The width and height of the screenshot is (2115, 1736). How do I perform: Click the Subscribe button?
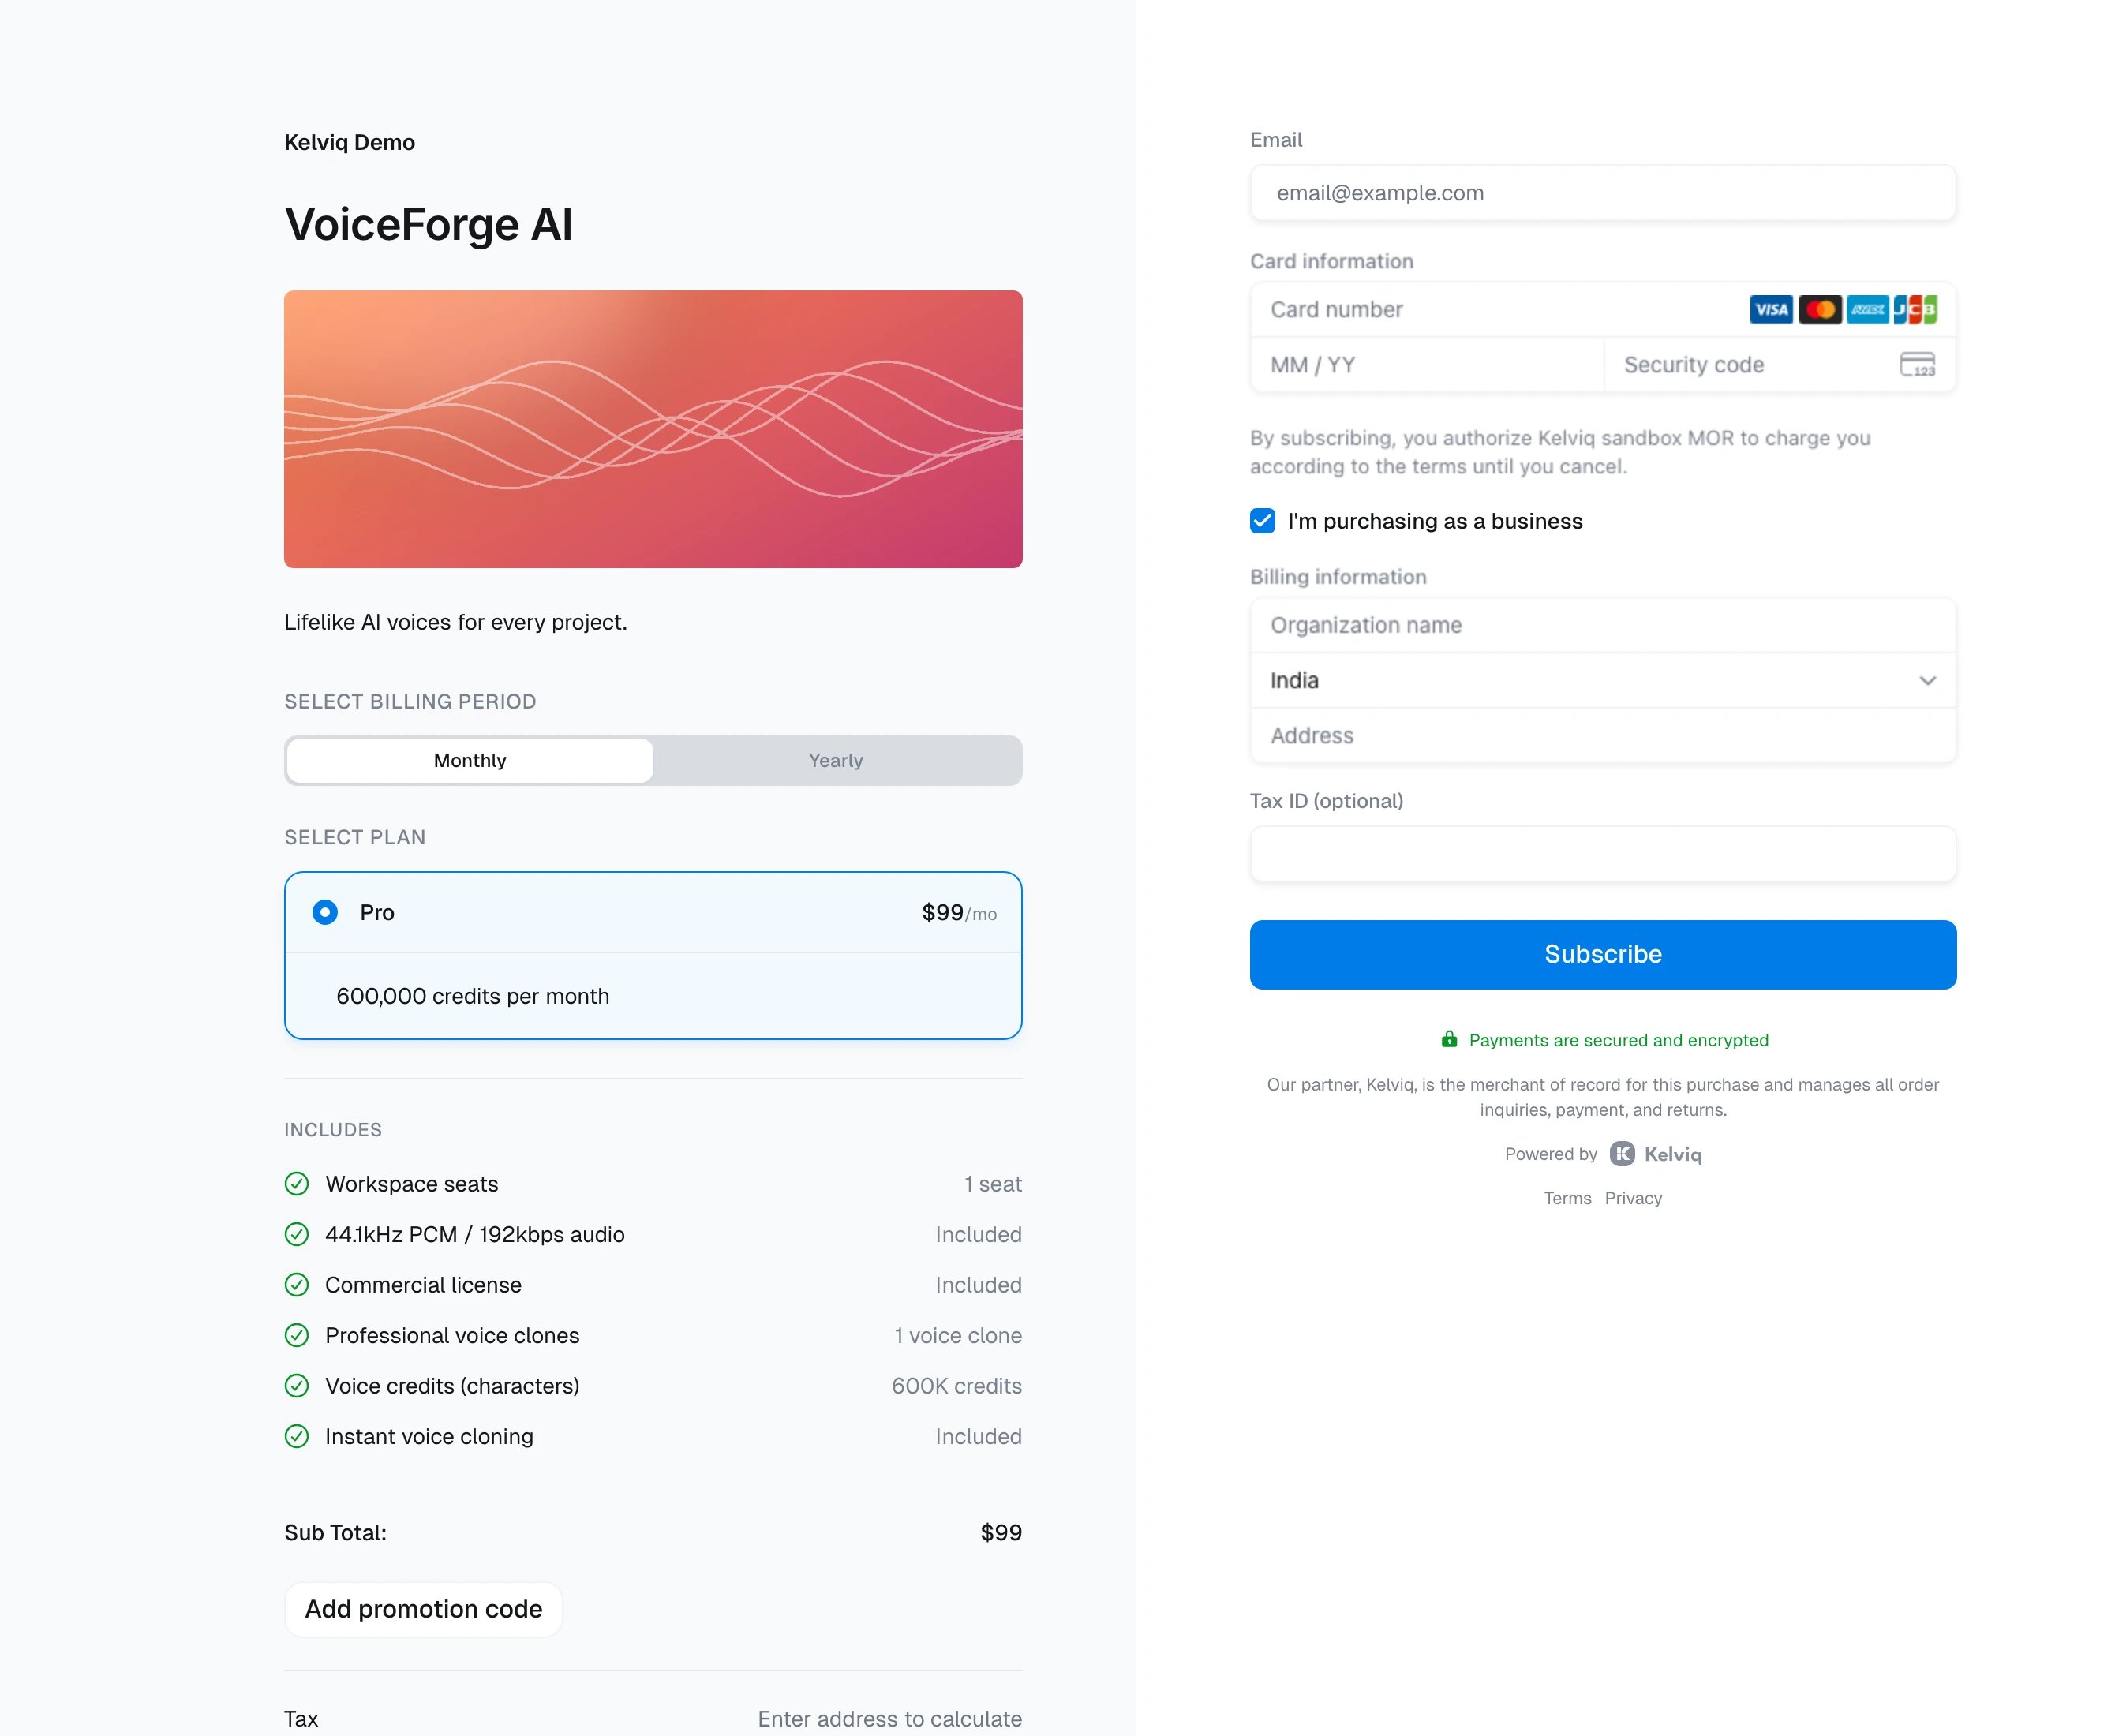coord(1602,954)
